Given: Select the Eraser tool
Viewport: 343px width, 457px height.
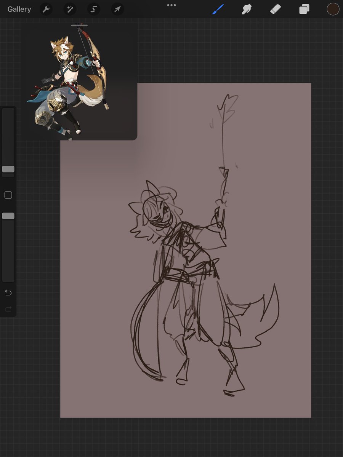Looking at the screenshot, I should click(x=275, y=9).
